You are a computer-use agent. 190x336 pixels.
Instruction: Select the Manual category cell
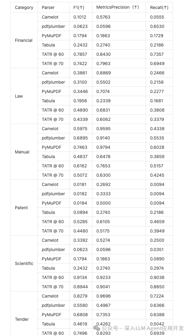click(22, 152)
